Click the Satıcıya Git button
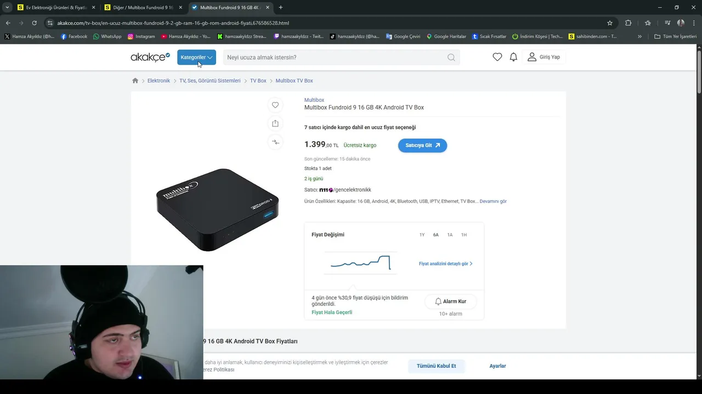Image resolution: width=702 pixels, height=394 pixels. (422, 146)
